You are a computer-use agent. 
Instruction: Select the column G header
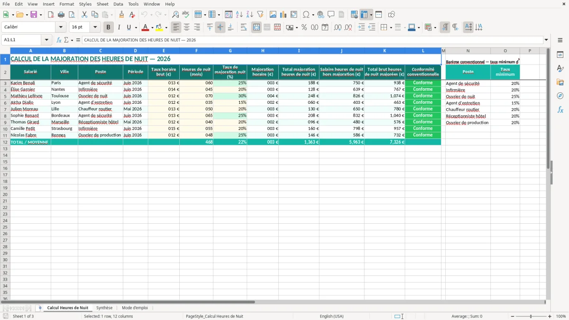(230, 51)
